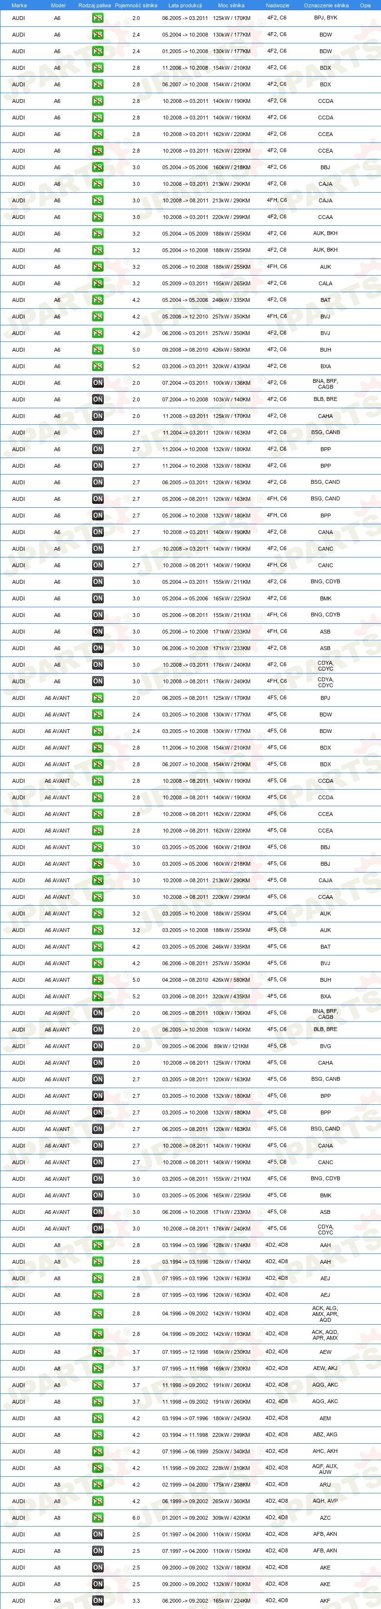Viewport: 381px width, 1609px height.
Task: Click the petrol pump icon in the 195kW CALA row
Action: (x=98, y=283)
